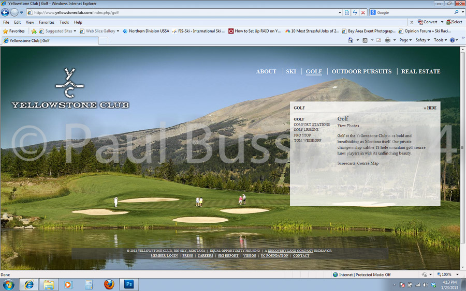The height and width of the screenshot is (291, 466).
Task: Open Northern Division USSA favorite
Action: (146, 31)
